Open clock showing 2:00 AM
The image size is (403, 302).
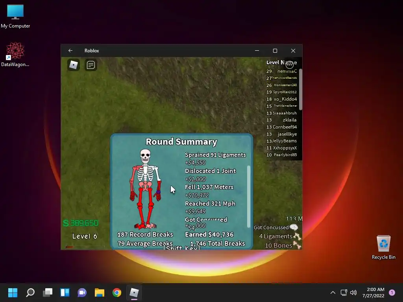pos(373,293)
